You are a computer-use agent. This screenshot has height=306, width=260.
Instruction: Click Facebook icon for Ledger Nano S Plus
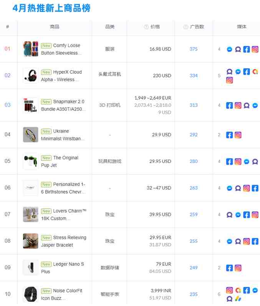tap(230, 268)
